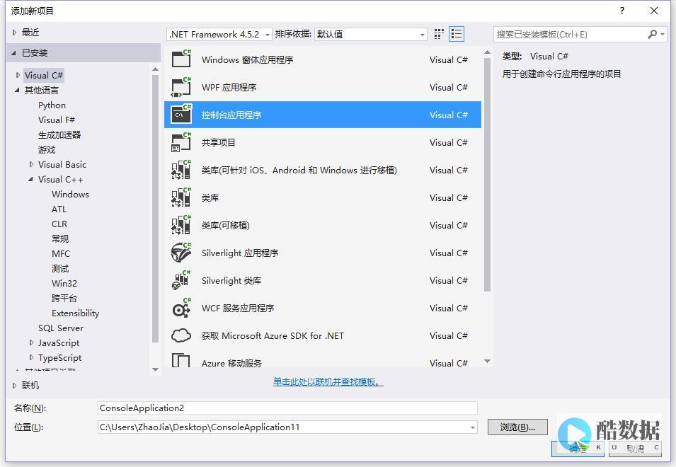Viewport: 676px width, 467px height.
Task: Select MFC under Visual C++
Action: [61, 254]
